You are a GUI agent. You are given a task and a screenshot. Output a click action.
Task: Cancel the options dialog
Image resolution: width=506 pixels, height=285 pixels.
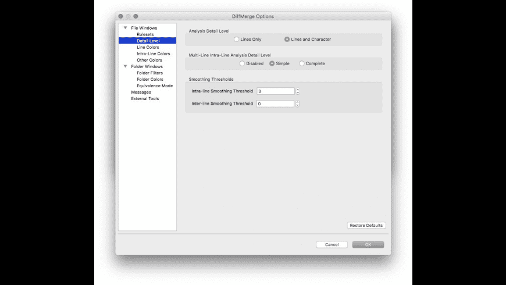click(x=332, y=245)
